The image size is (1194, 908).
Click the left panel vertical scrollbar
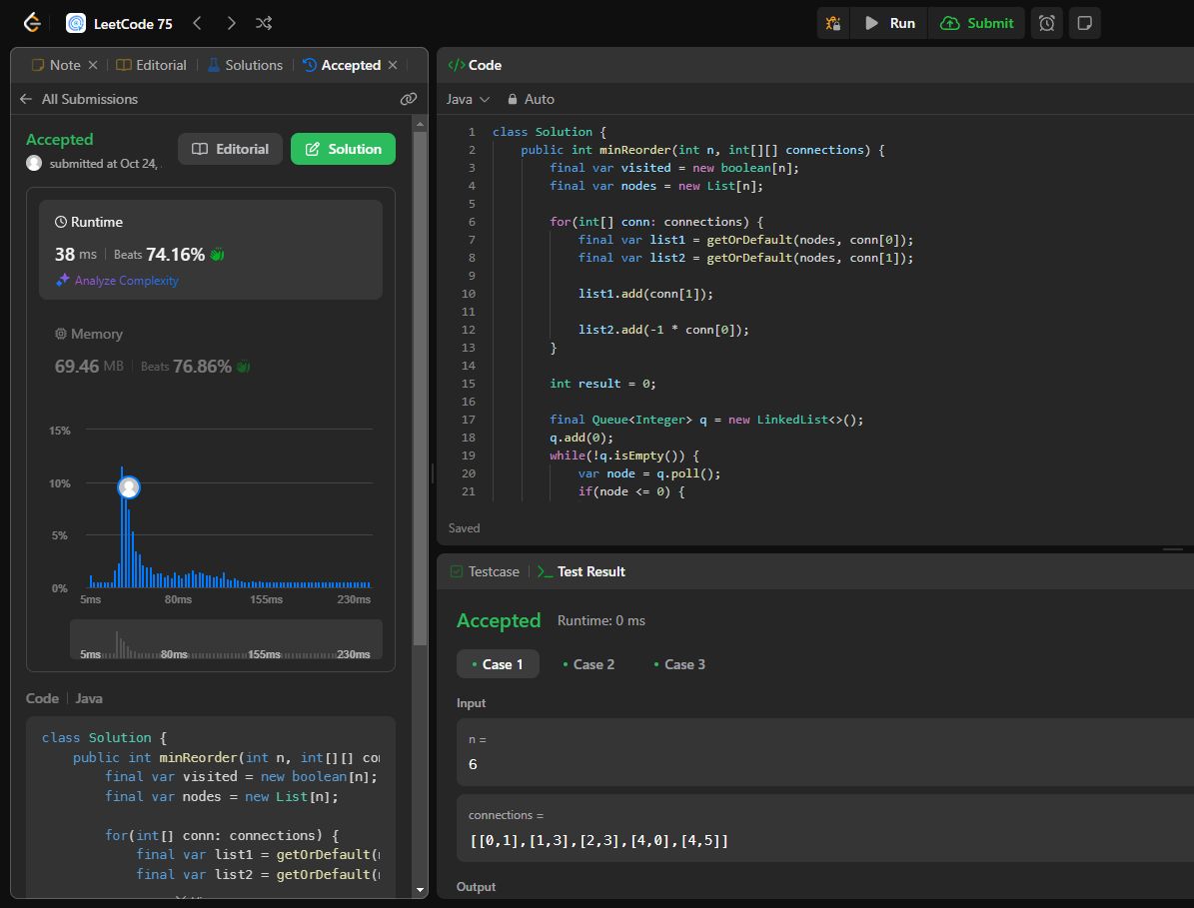420,389
